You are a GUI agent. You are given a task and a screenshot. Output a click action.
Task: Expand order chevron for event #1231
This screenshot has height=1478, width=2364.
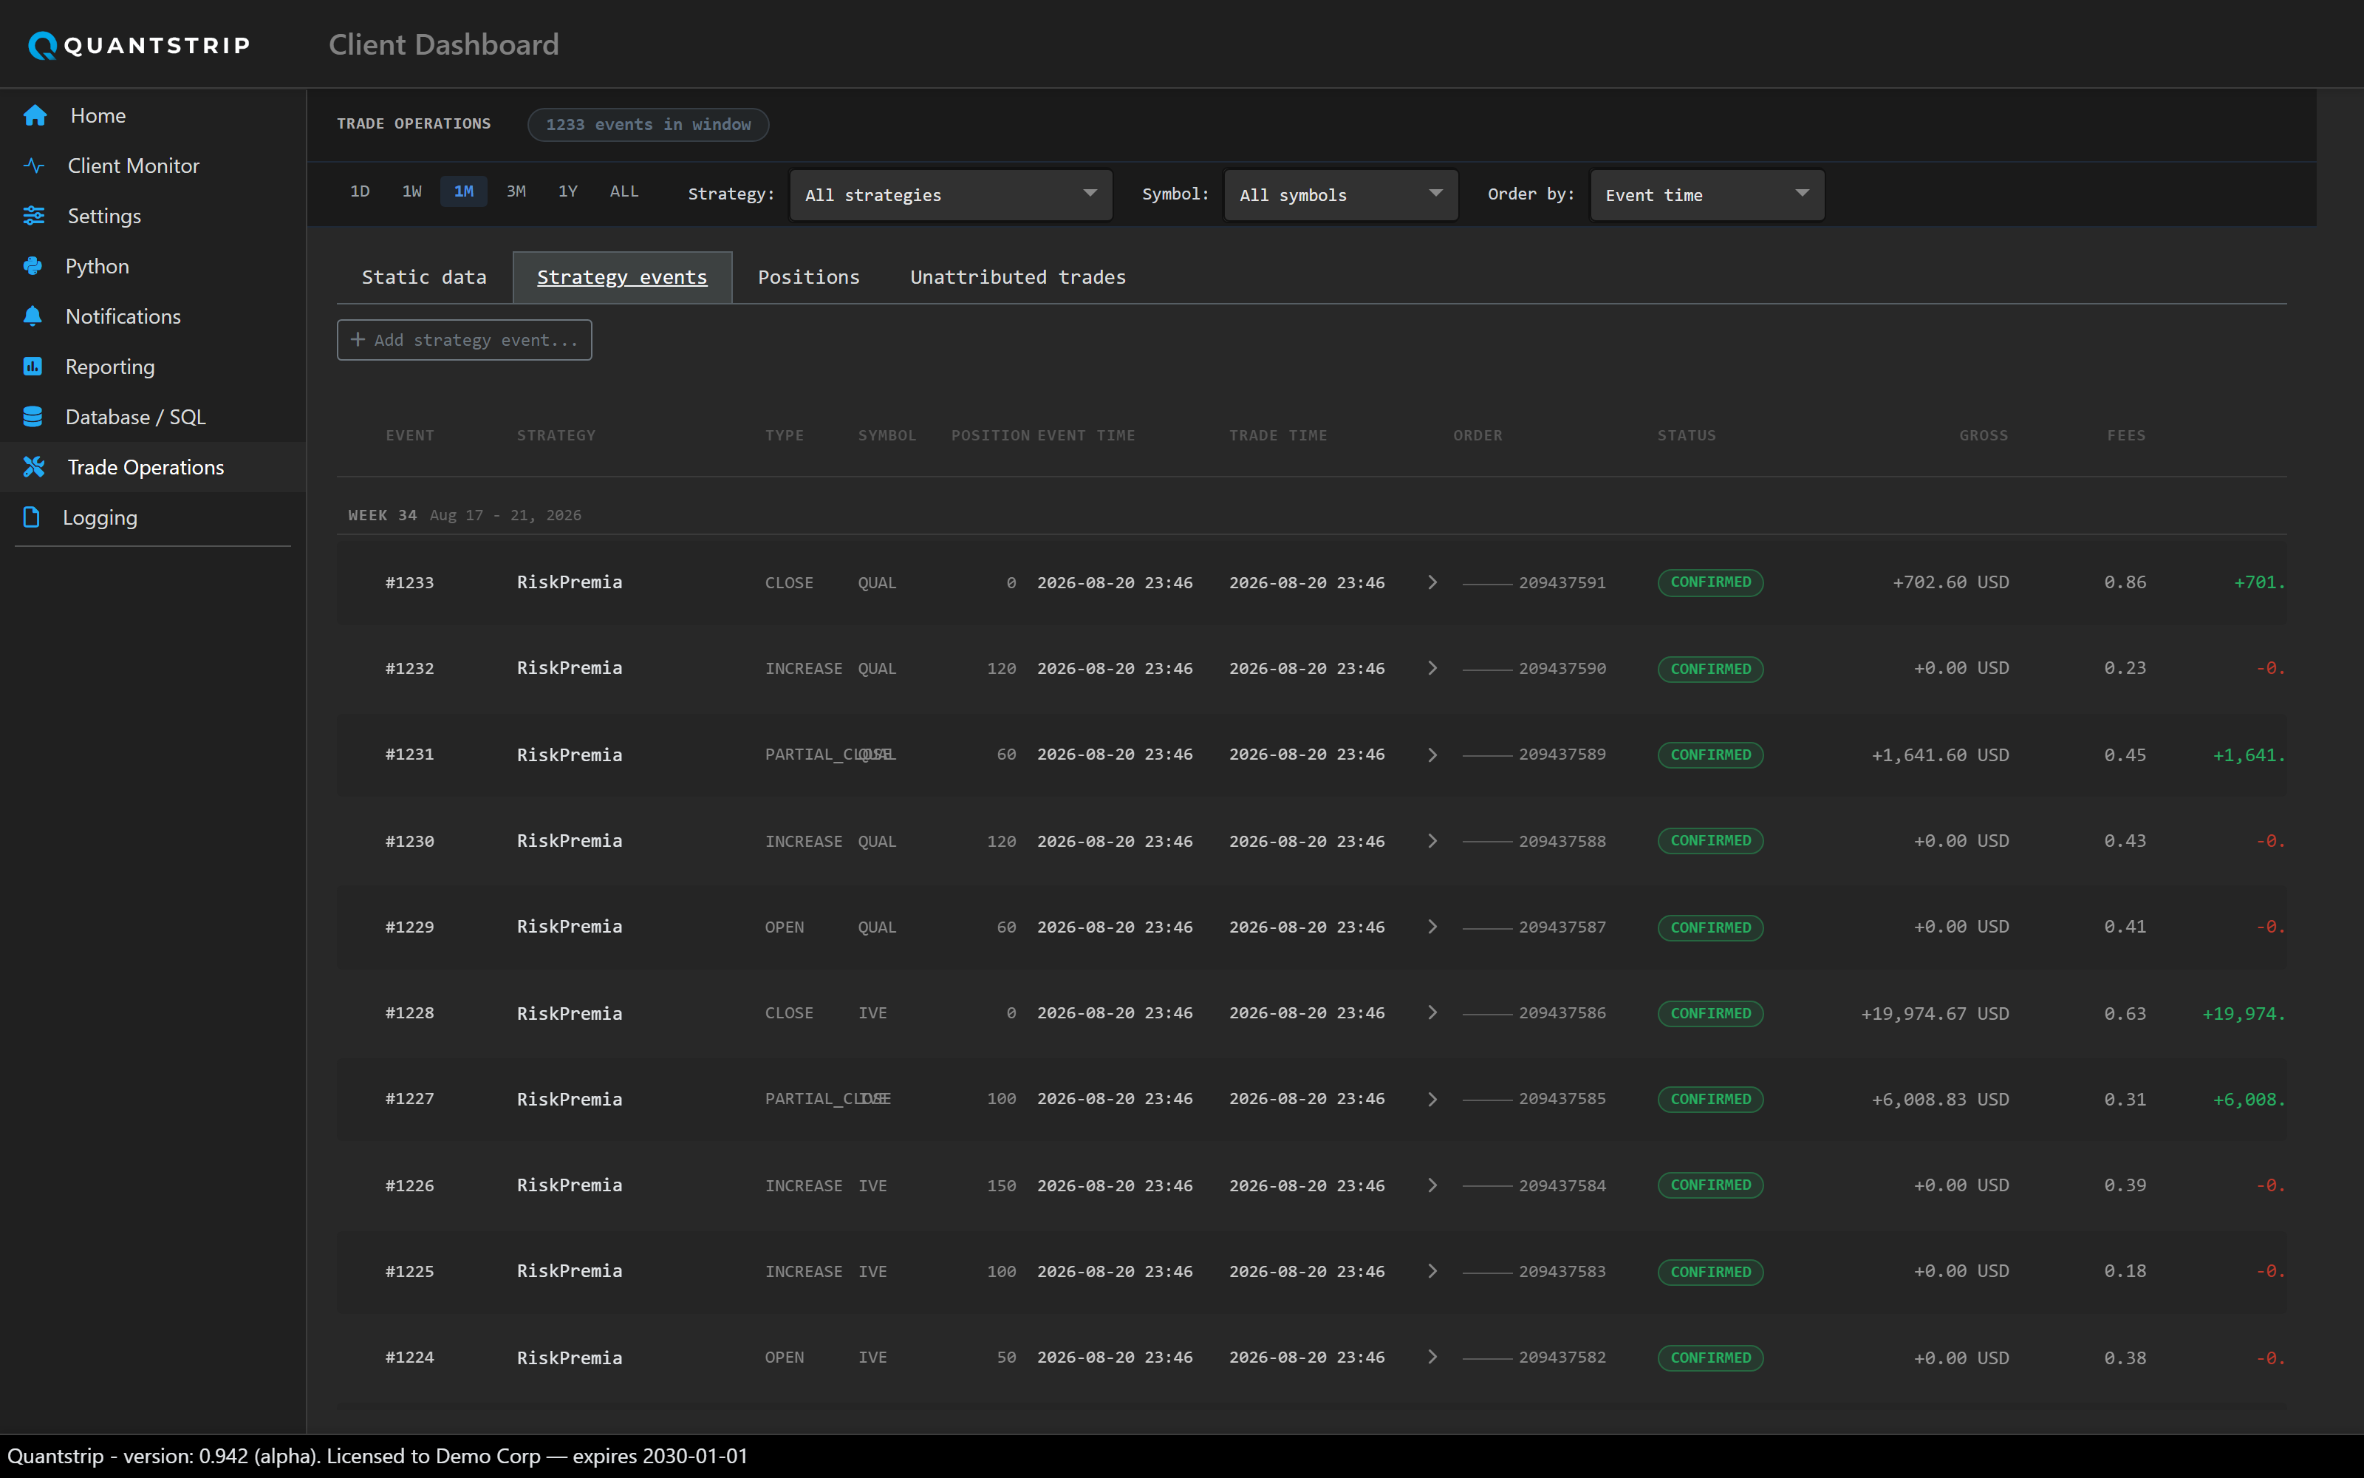coord(1432,755)
